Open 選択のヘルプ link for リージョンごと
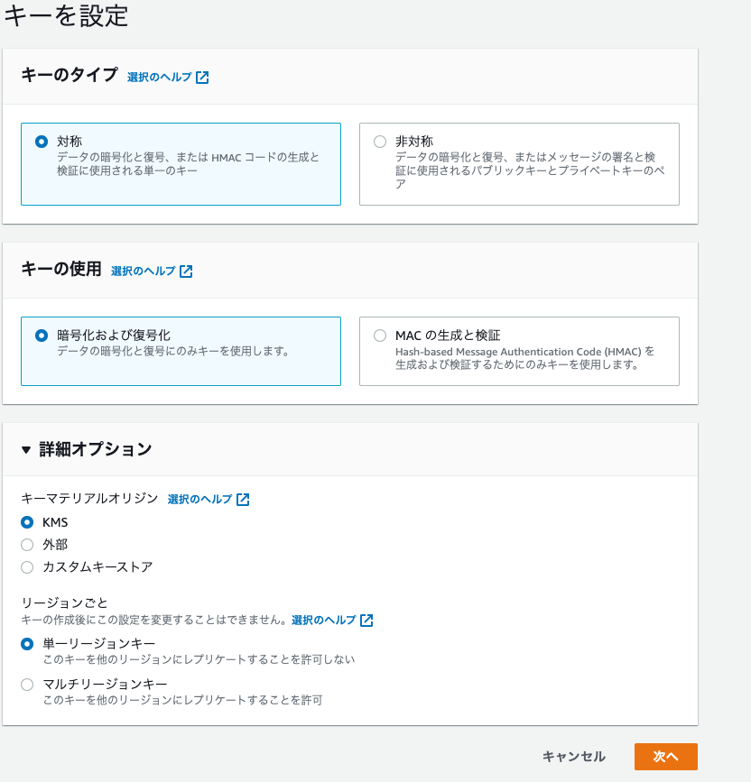The image size is (751, 782). [323, 621]
